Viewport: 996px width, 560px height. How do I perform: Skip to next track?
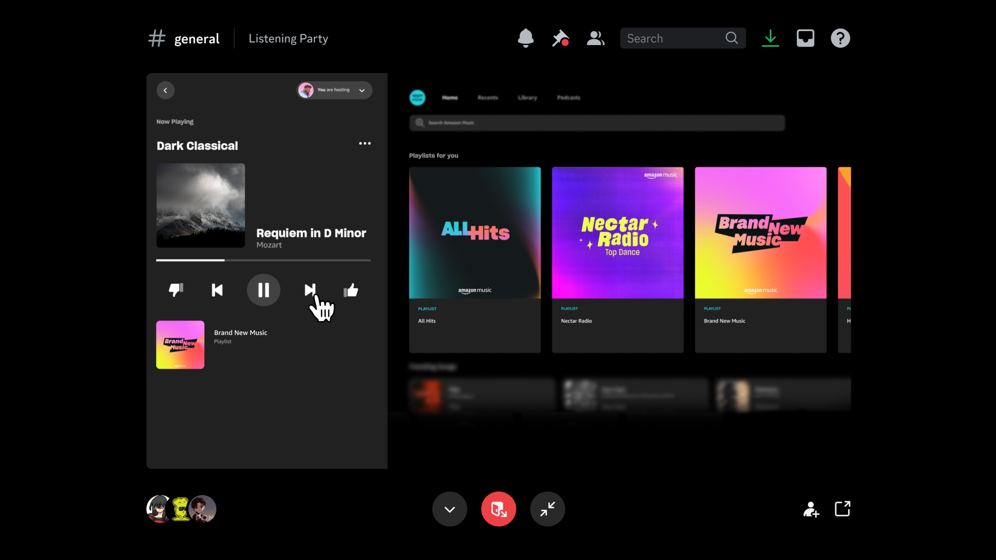310,290
